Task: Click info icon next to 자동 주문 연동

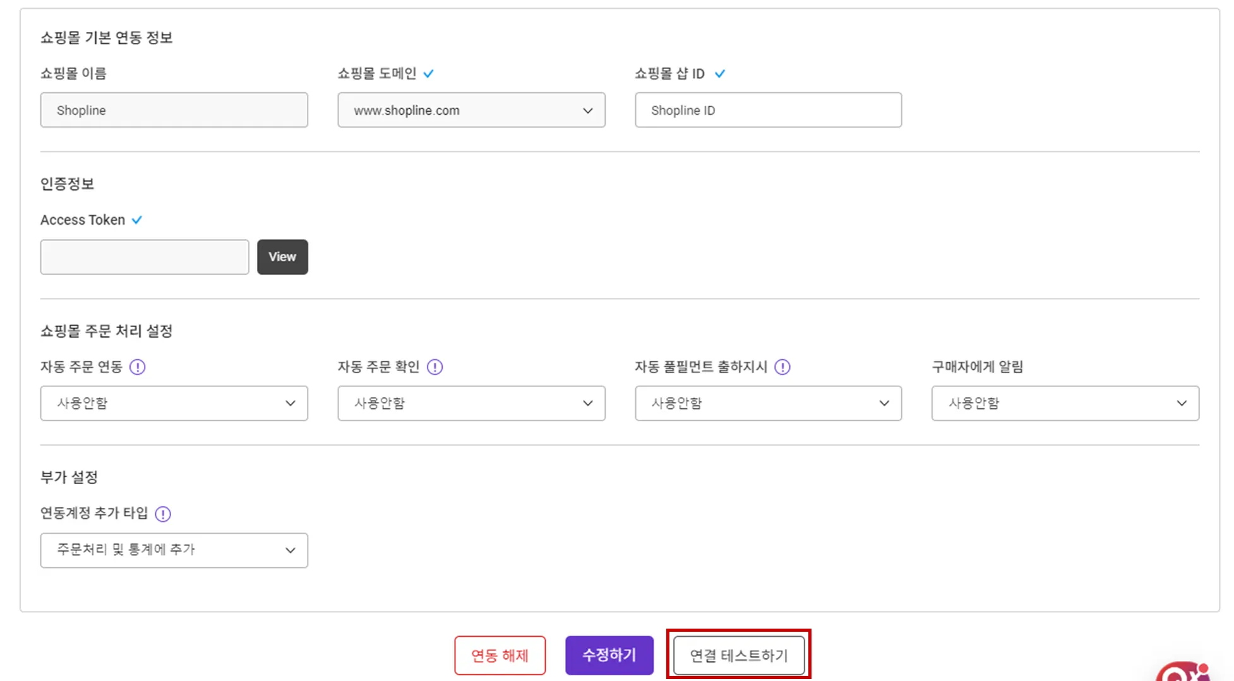Action: 137,367
